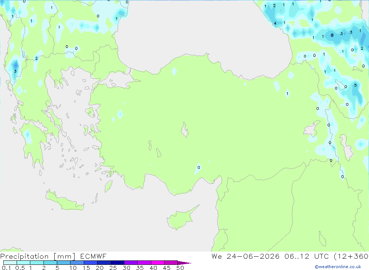
Task: Click the 'Precipitation [mm]' title text
Action: [38, 256]
